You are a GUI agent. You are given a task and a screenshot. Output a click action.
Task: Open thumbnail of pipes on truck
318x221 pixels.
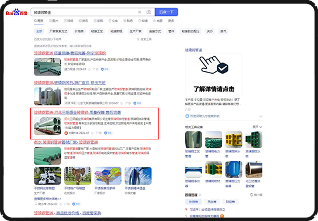(48, 126)
